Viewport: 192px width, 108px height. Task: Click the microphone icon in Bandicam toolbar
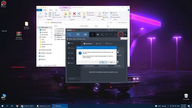point(103,35)
